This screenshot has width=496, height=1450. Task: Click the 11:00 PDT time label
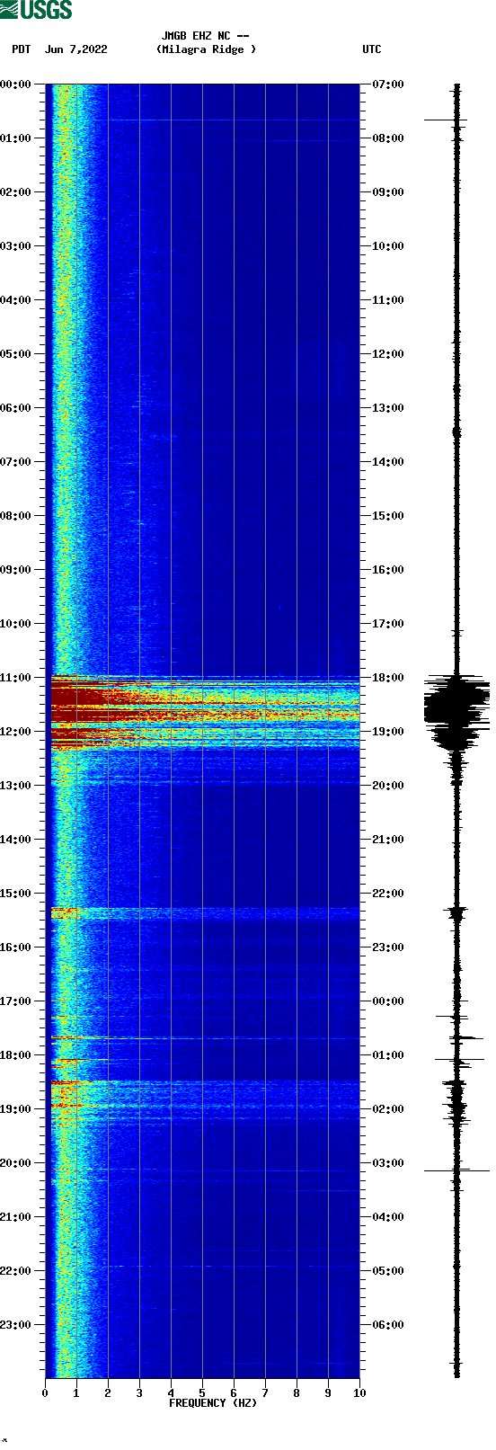[15, 678]
